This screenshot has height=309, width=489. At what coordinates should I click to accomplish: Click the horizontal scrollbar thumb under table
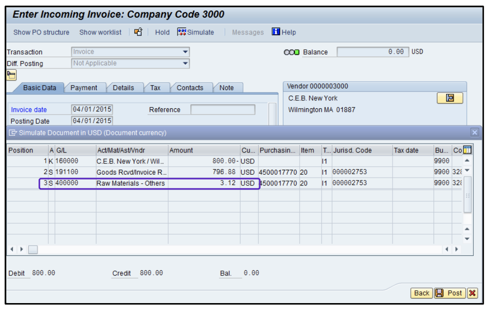click(x=33, y=249)
